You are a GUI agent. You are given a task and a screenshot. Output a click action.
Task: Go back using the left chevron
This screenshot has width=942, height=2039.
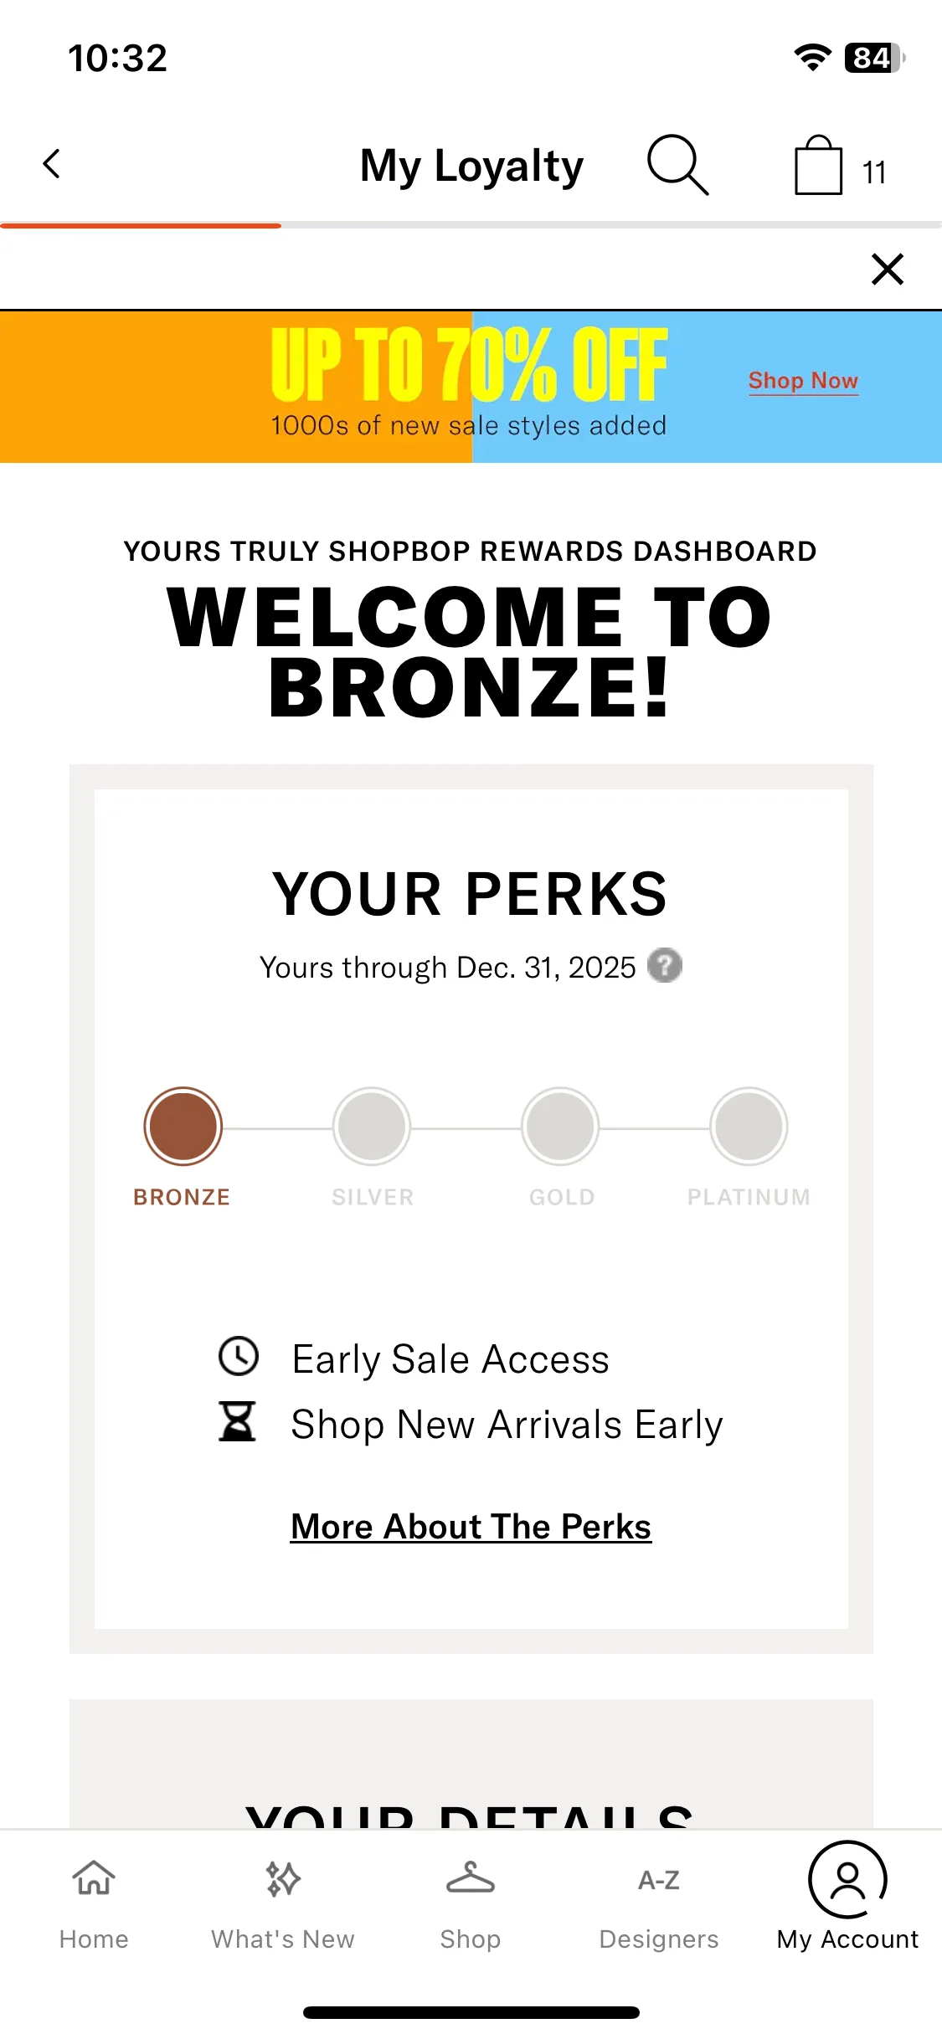tap(52, 164)
